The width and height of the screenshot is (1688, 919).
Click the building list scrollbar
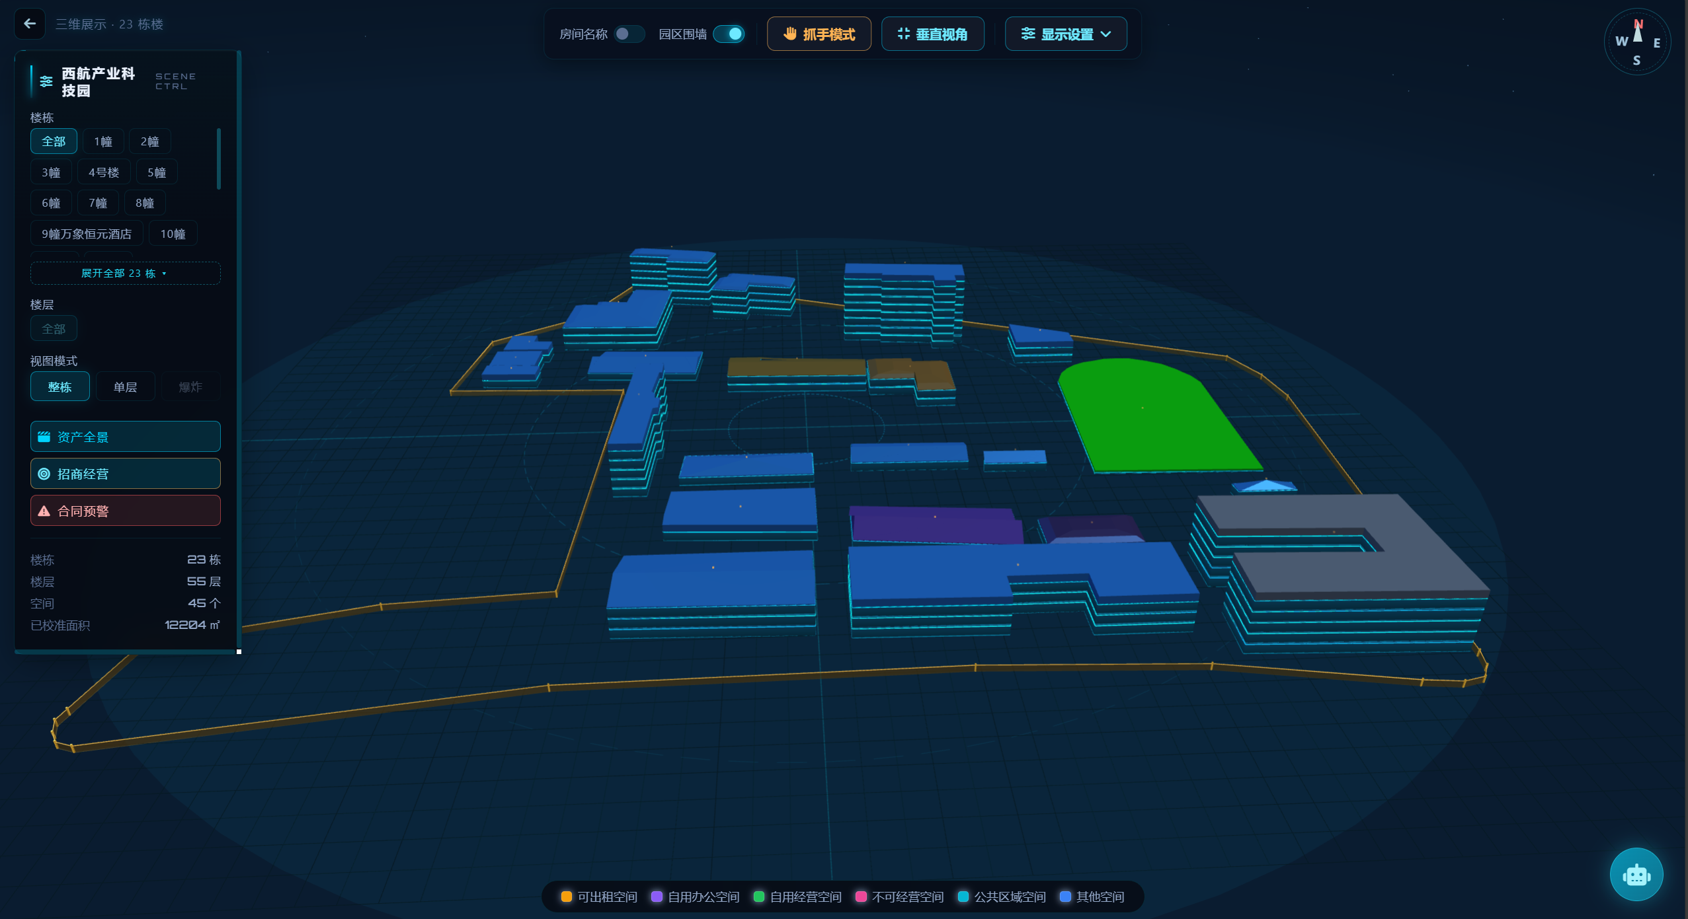click(x=219, y=159)
